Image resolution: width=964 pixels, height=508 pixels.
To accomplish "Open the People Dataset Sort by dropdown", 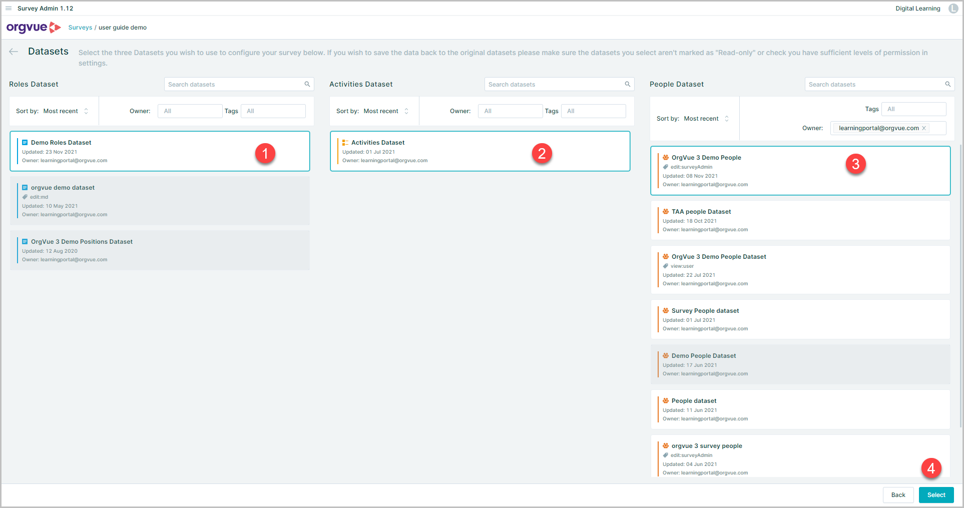I will [x=706, y=119].
